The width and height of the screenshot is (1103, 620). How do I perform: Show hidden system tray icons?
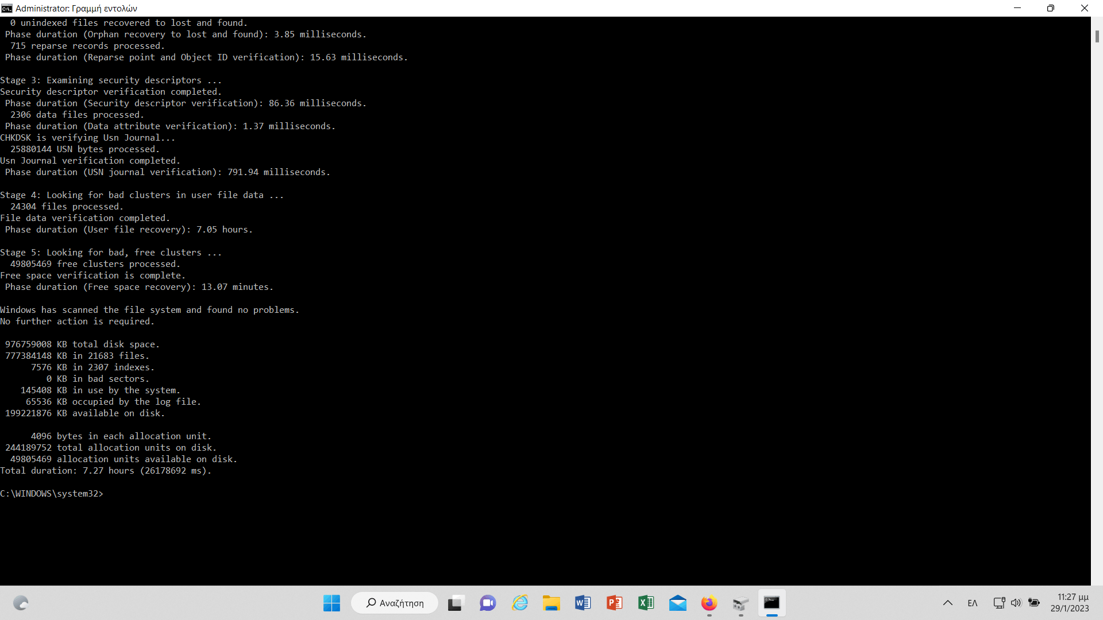(948, 603)
